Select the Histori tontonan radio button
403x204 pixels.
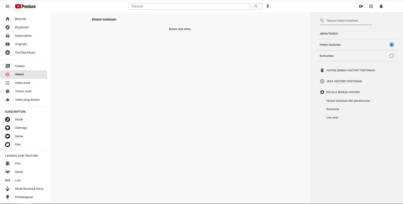click(391, 45)
